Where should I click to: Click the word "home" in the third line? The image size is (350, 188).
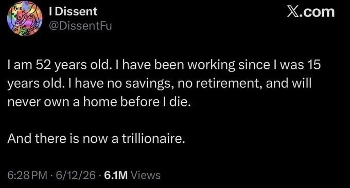[x=100, y=102]
